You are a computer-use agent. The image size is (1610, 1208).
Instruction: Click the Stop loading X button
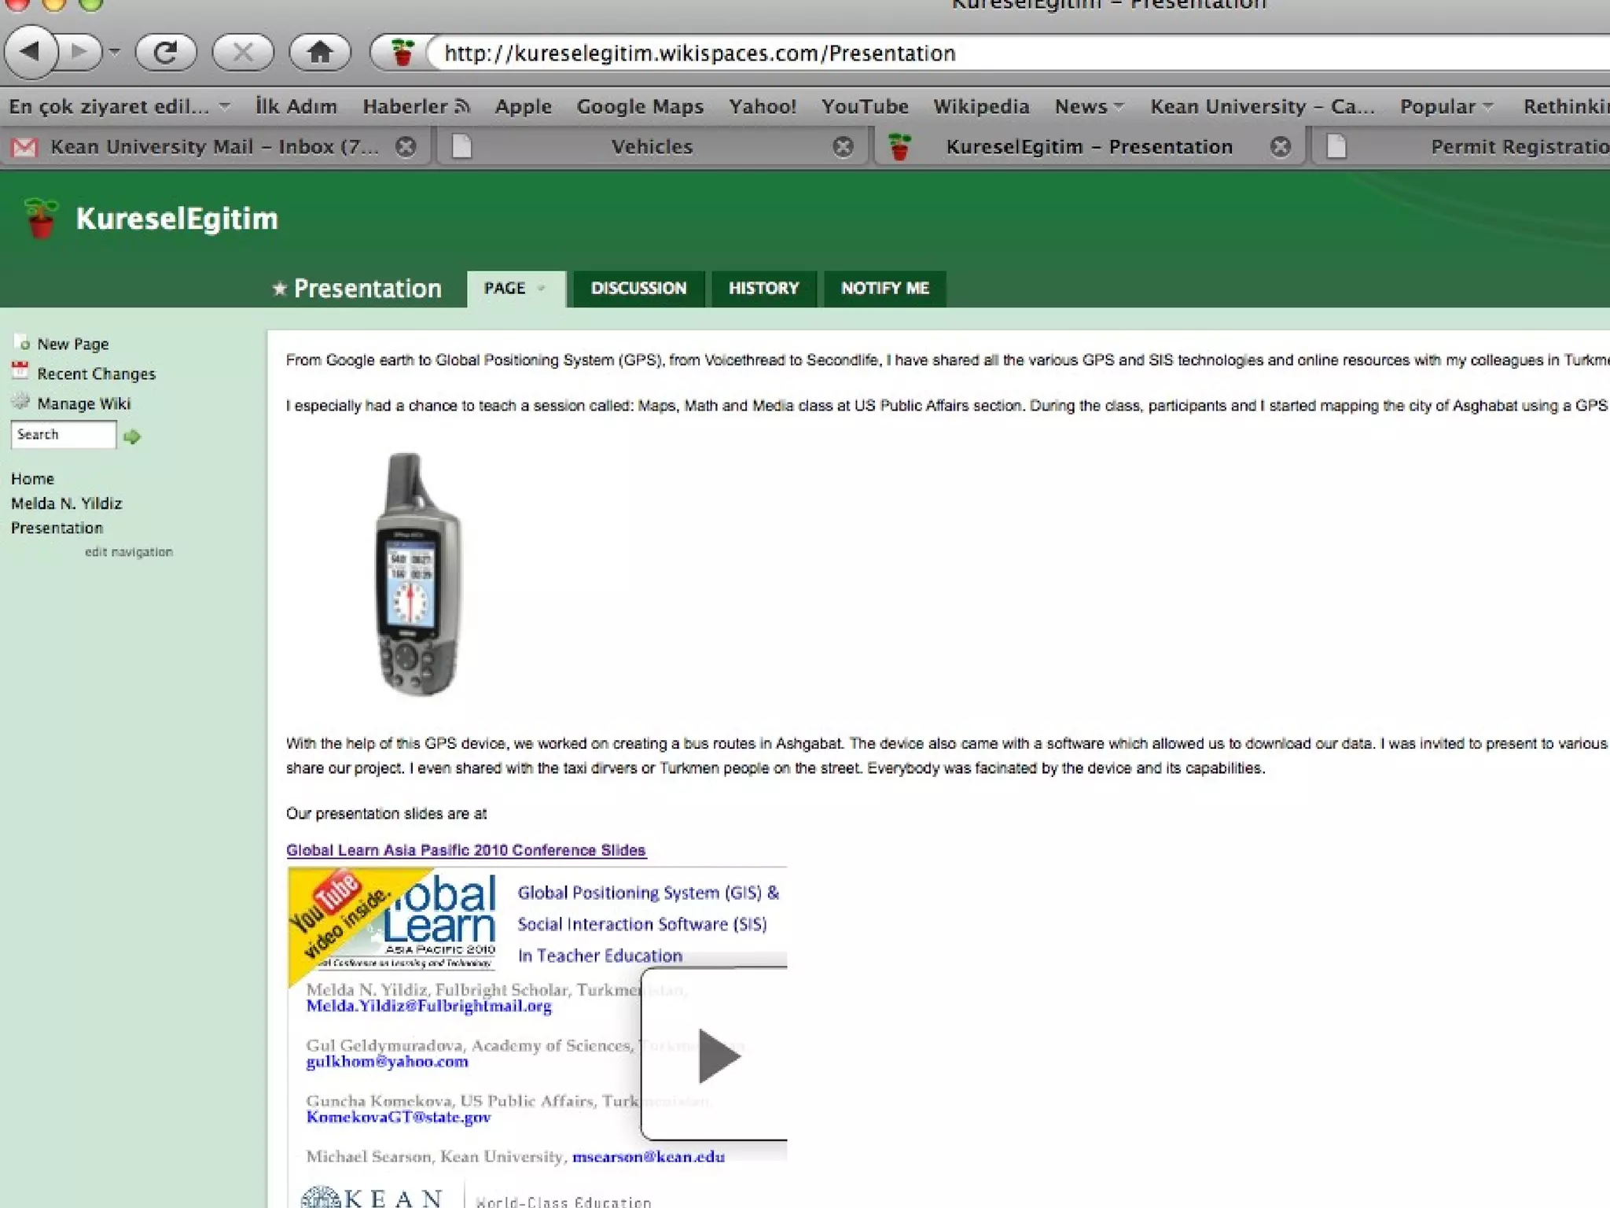(x=243, y=53)
